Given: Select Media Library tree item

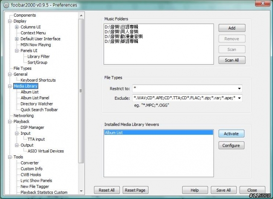Looking at the screenshot, I should (26, 86).
